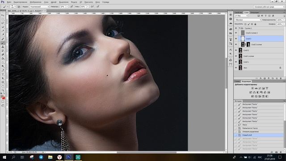Add a layer mask from Layers footer

[265, 78]
